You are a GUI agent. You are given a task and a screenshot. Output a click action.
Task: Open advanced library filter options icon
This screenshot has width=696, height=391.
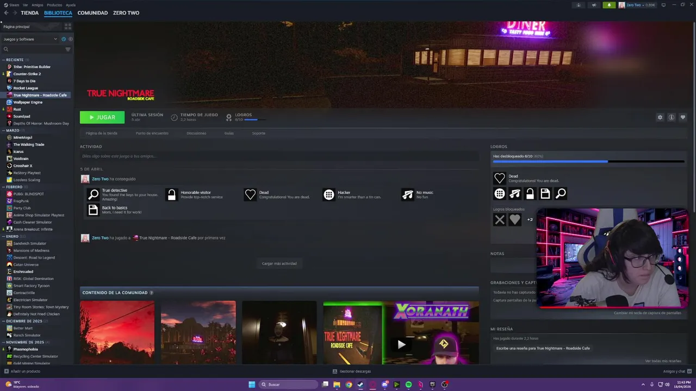click(x=68, y=49)
